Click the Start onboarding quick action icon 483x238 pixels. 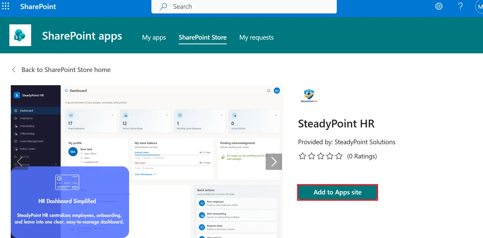click(x=202, y=215)
